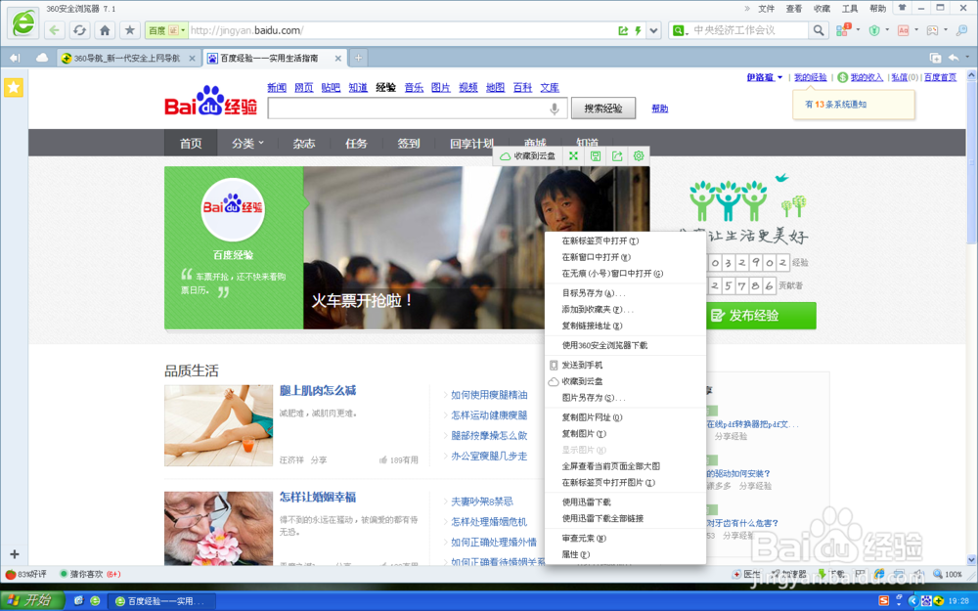Open a new tab with the plus button

click(x=358, y=58)
